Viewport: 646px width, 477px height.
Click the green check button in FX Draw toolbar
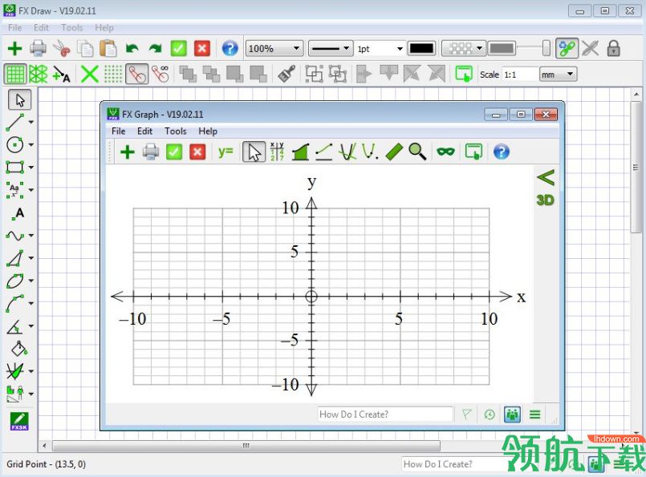point(178,49)
